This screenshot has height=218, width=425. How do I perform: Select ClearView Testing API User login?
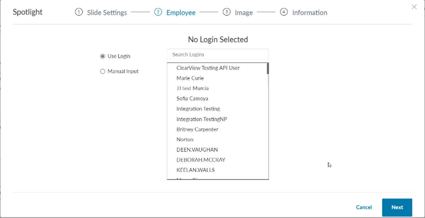tap(208, 68)
